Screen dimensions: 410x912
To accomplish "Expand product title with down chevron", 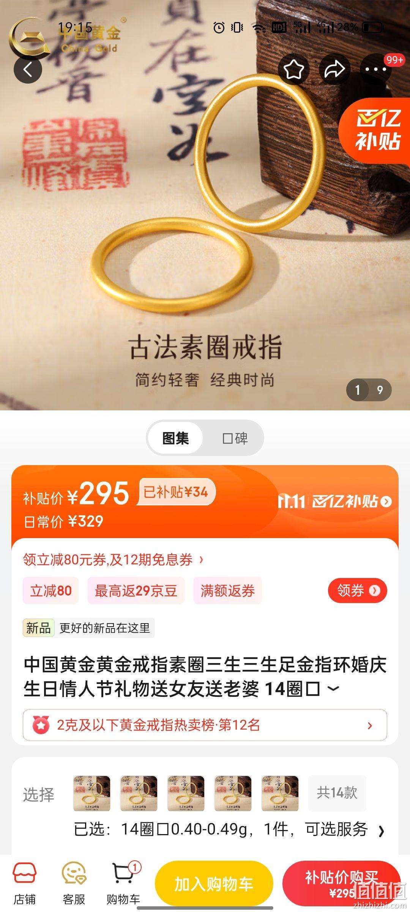I will [333, 688].
